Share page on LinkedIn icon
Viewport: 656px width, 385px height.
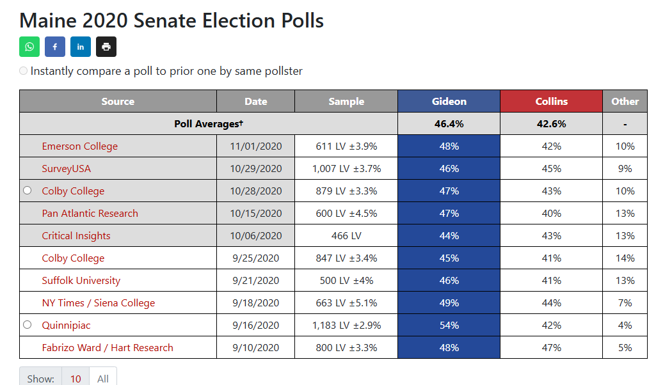tap(81, 47)
